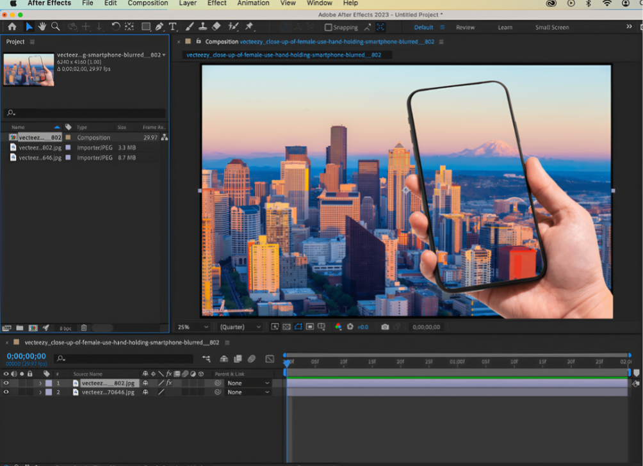This screenshot has width=643, height=466.
Task: Pick the Brush tool
Action: 189,27
